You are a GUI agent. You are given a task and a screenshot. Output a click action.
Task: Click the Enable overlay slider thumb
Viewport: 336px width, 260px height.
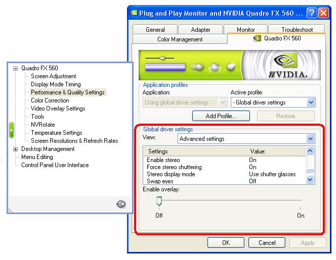[x=159, y=201]
